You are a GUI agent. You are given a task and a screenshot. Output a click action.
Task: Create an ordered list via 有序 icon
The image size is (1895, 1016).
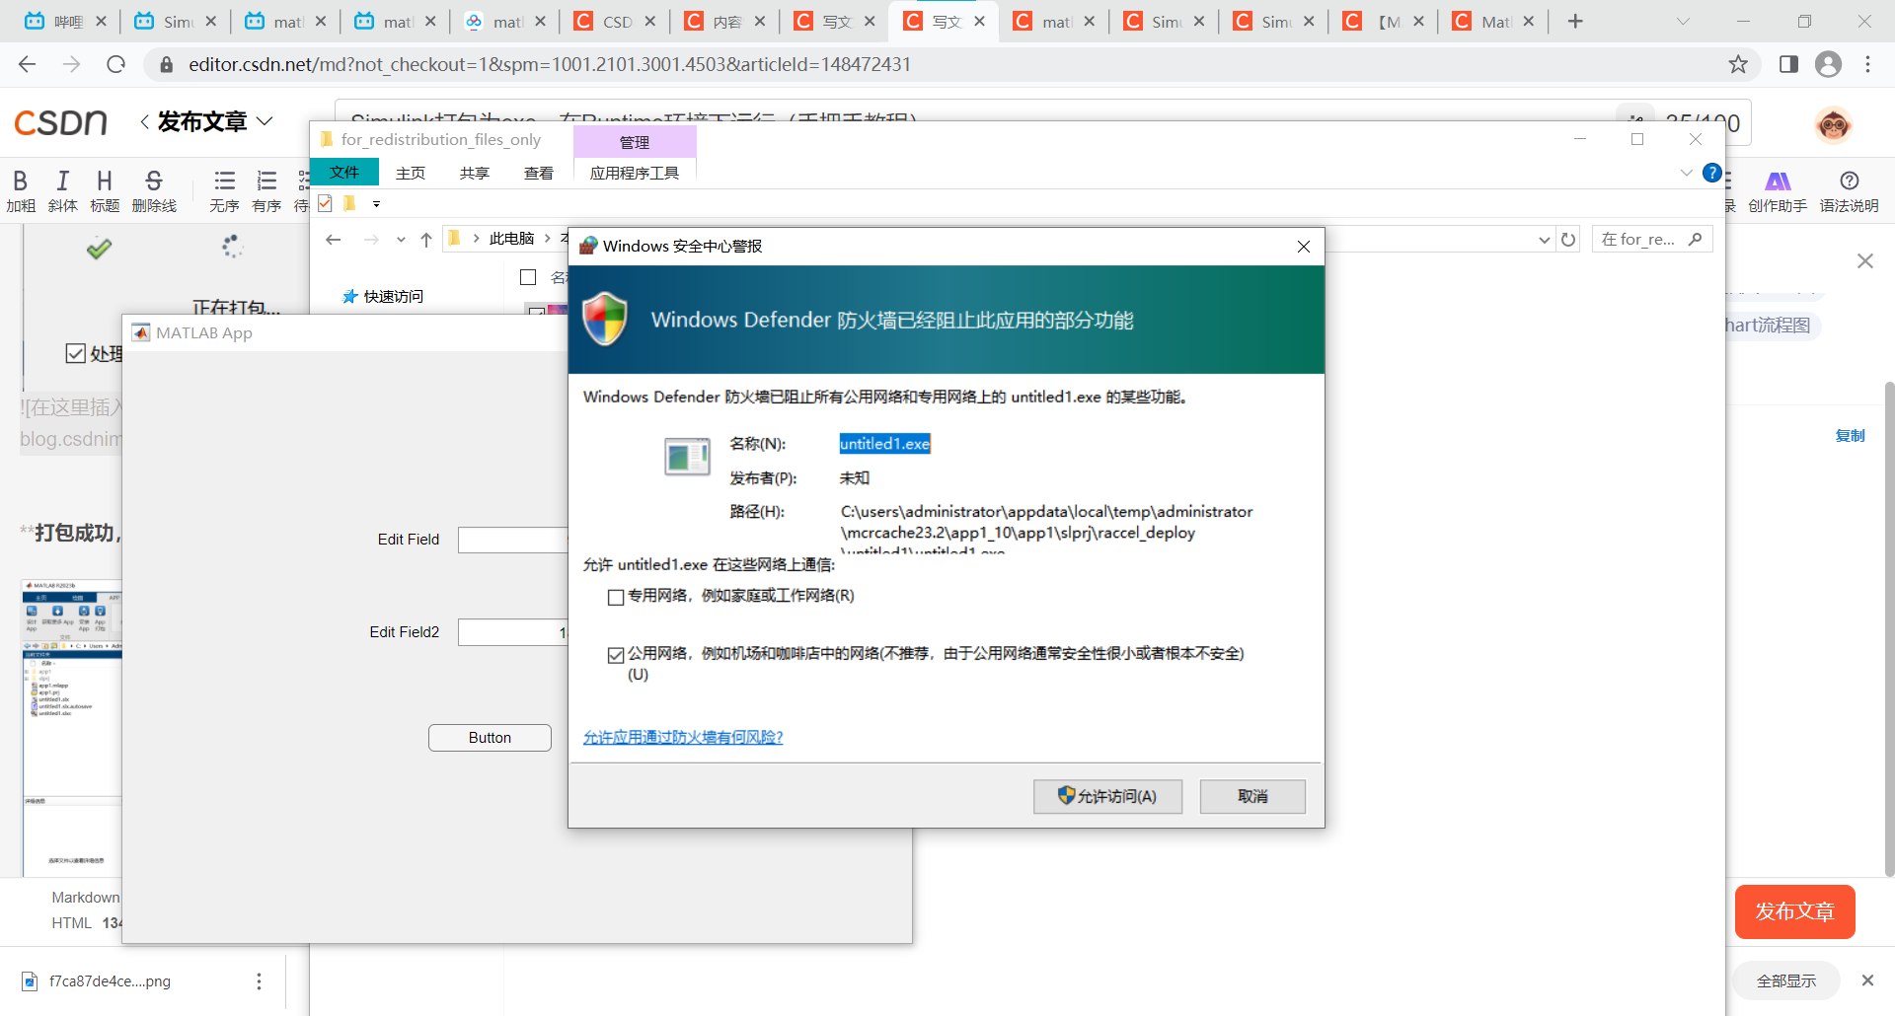click(266, 190)
